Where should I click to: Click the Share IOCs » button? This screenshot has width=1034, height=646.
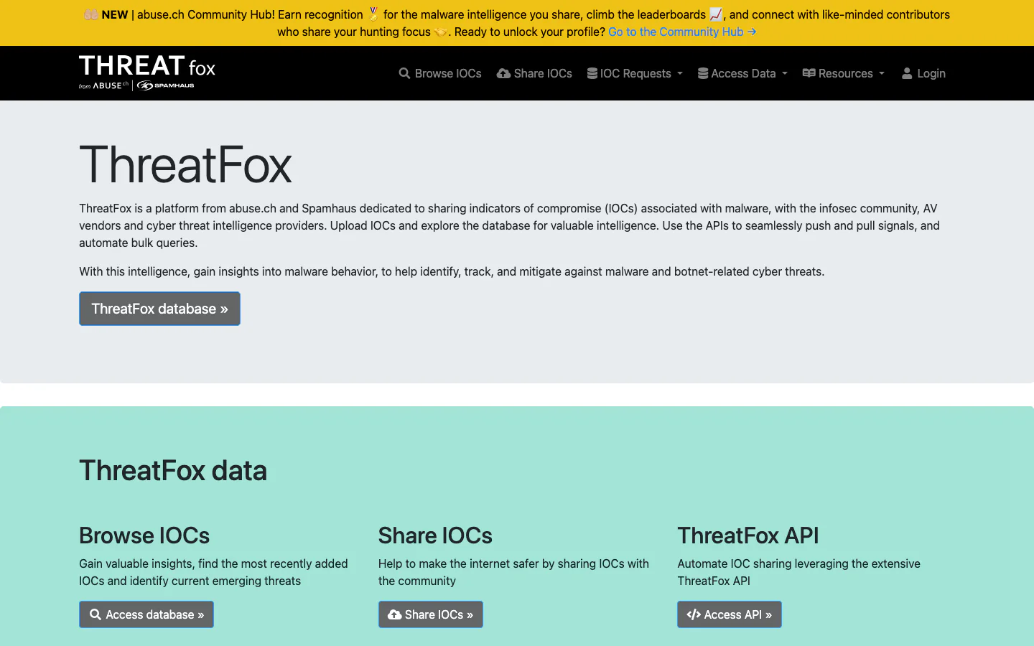point(431,614)
